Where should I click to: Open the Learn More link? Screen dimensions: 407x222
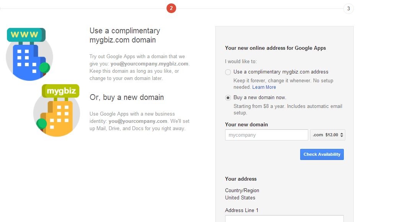click(264, 87)
